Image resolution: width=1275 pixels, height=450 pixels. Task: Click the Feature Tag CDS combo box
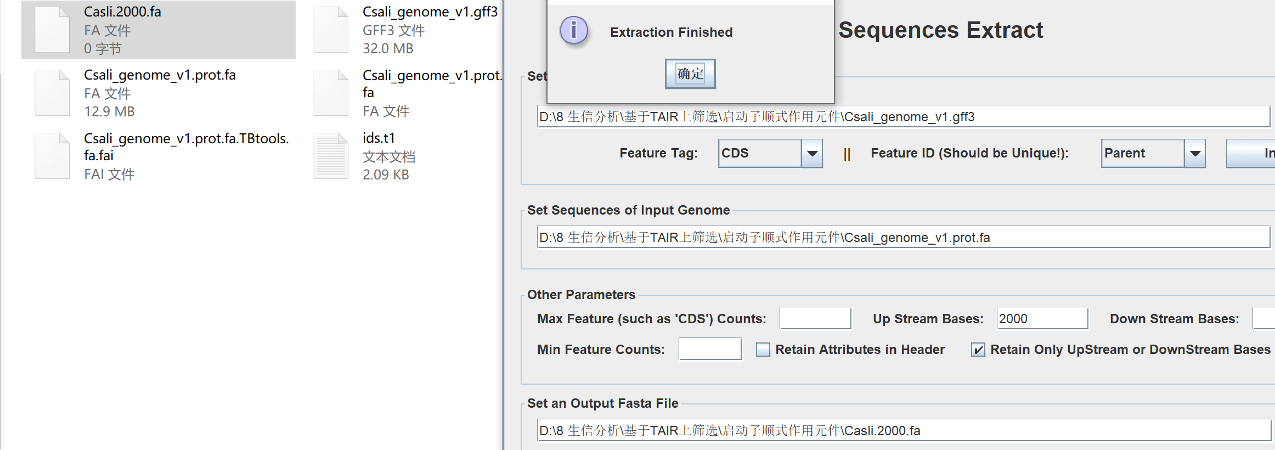pos(770,153)
